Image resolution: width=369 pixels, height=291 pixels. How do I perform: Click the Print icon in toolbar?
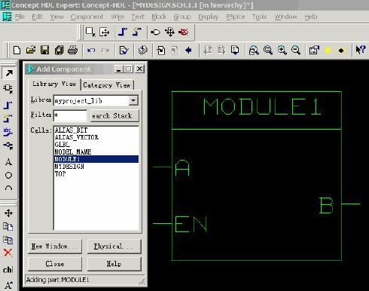pos(73,50)
